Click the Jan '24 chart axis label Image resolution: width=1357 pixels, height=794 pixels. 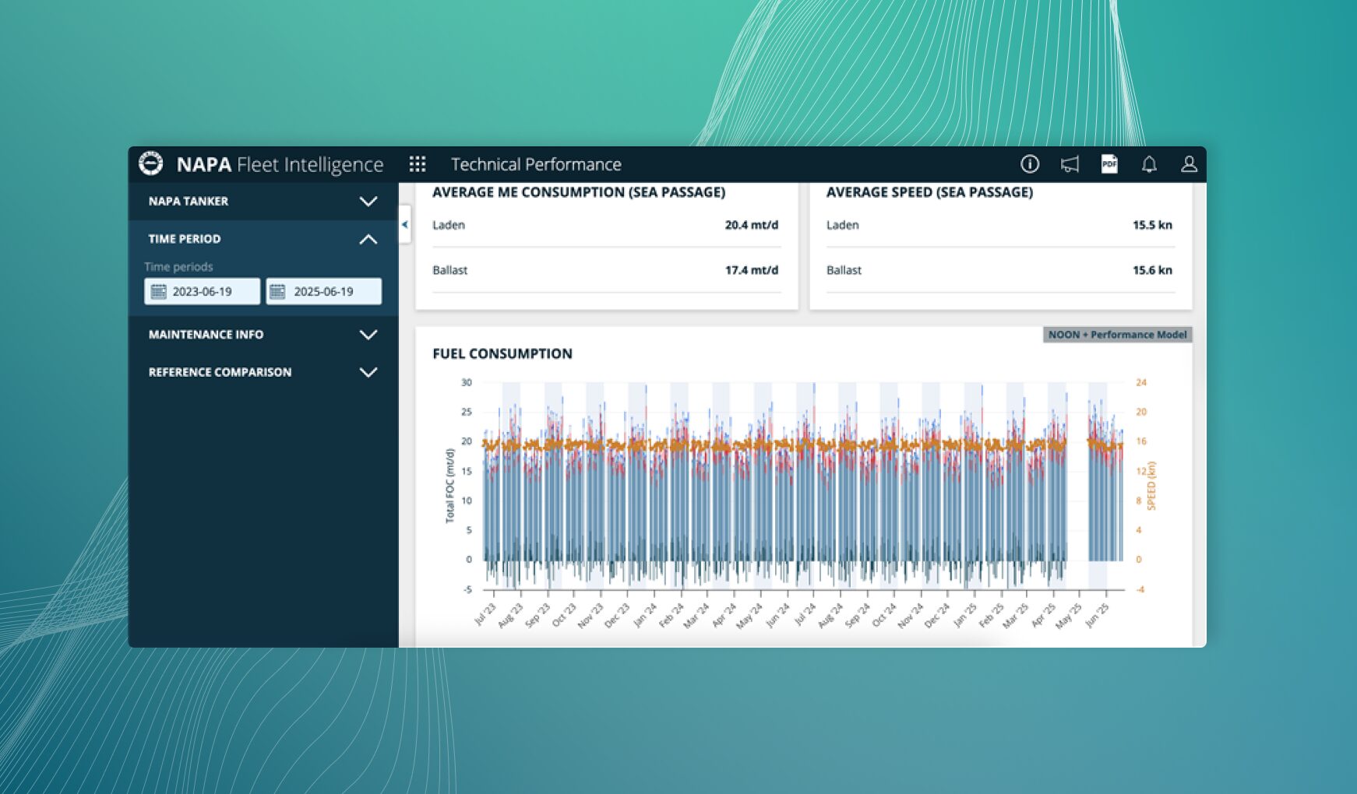pos(646,615)
